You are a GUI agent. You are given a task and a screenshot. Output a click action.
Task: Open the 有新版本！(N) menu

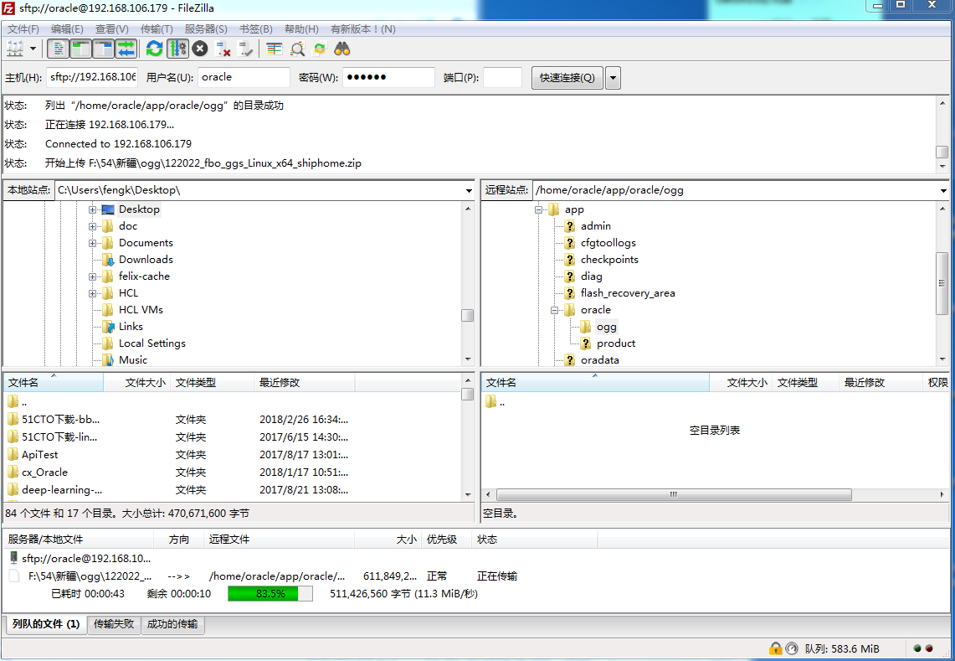click(363, 28)
